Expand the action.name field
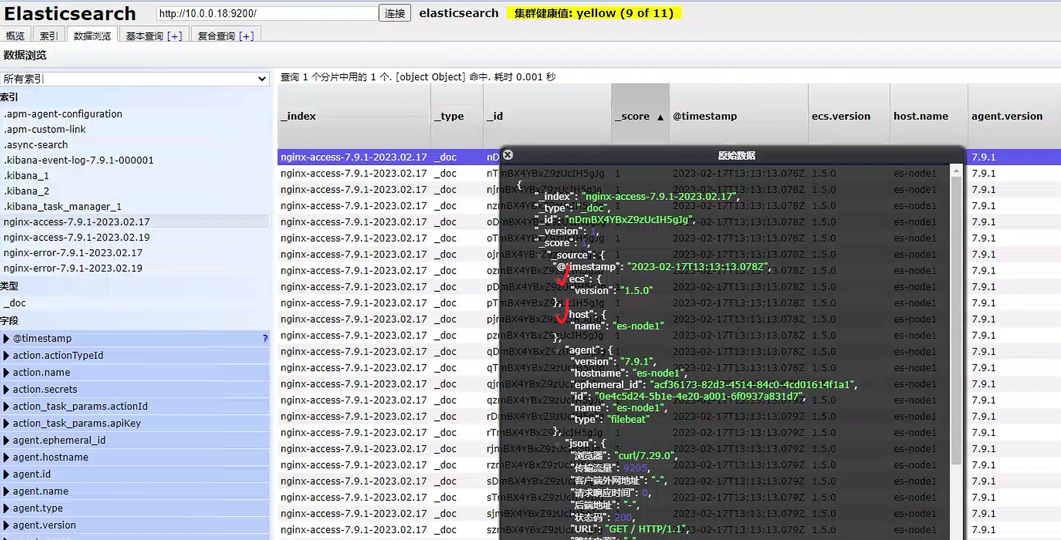 click(6, 372)
